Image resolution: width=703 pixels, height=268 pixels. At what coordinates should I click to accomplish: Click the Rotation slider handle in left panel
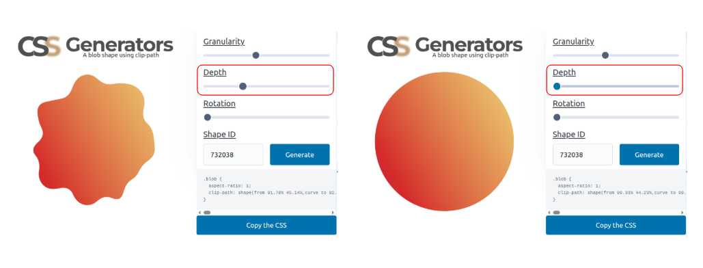pos(207,117)
